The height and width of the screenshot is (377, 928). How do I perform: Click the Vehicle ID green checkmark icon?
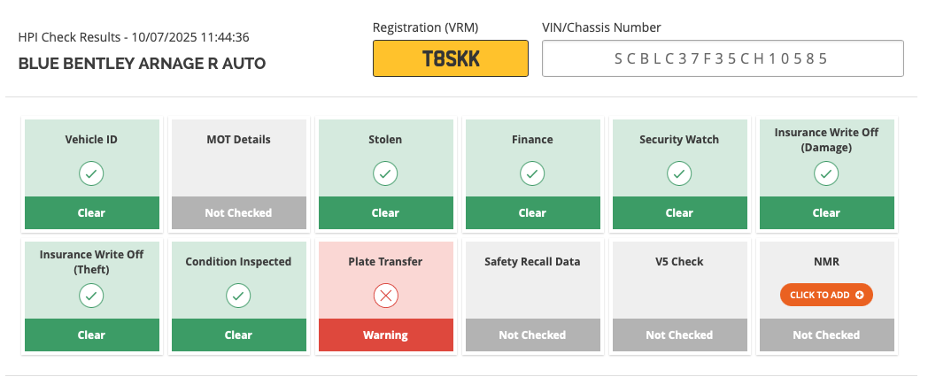pyautogui.click(x=92, y=173)
